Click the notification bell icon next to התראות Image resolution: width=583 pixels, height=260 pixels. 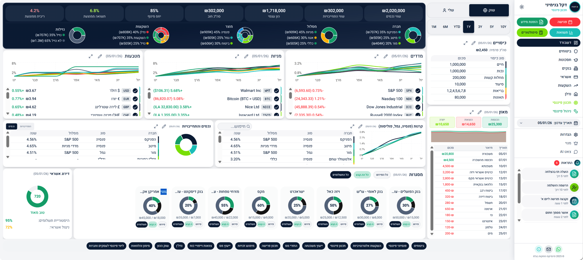[x=577, y=163]
